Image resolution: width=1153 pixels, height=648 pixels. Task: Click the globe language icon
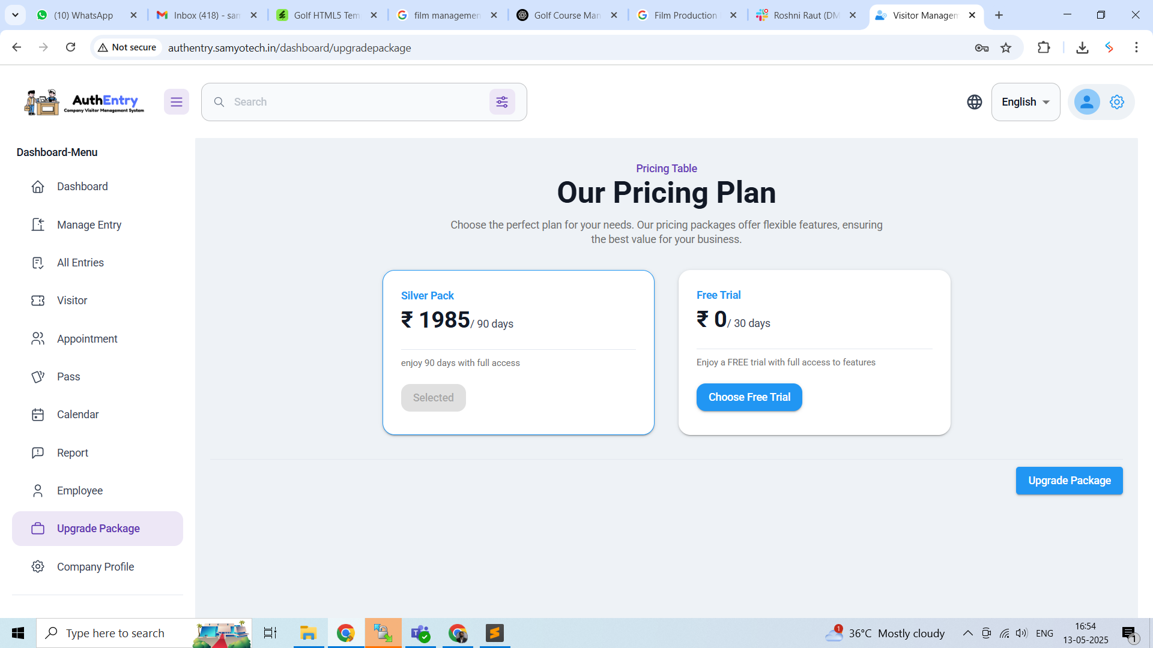coord(974,102)
